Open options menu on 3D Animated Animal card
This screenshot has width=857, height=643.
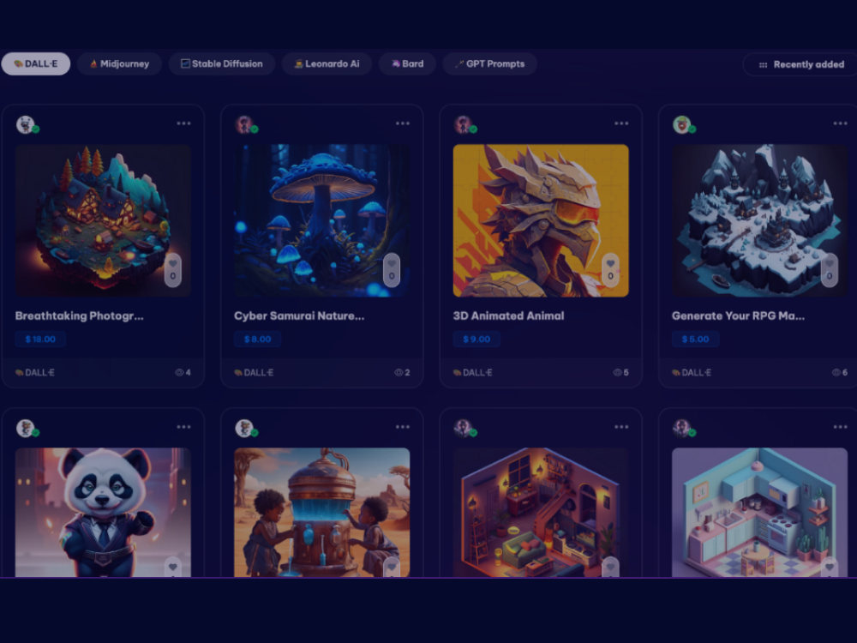click(621, 123)
